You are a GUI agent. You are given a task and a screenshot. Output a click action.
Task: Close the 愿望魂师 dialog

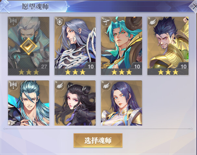(x=193, y=6)
